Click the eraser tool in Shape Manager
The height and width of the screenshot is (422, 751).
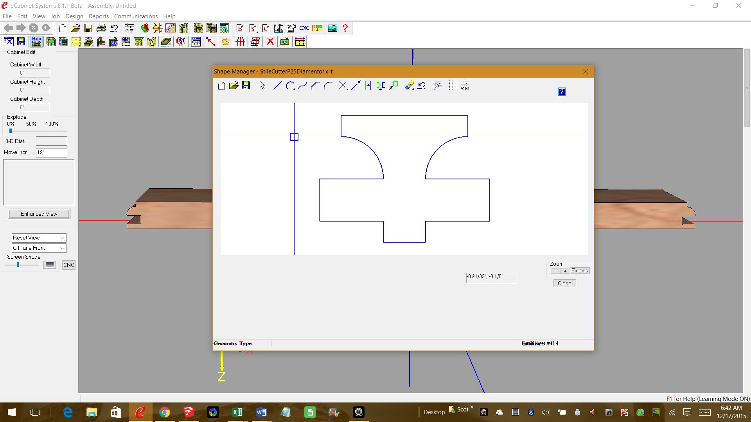pyautogui.click(x=409, y=86)
